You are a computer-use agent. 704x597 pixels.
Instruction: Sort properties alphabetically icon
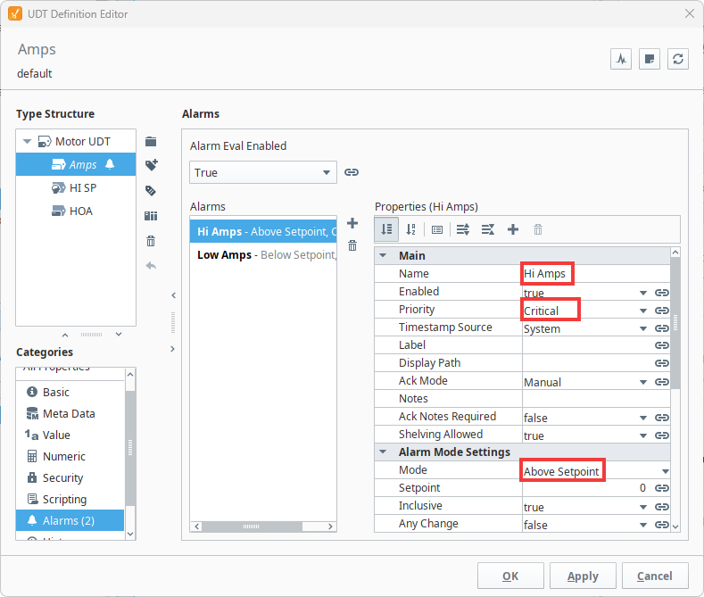[410, 230]
